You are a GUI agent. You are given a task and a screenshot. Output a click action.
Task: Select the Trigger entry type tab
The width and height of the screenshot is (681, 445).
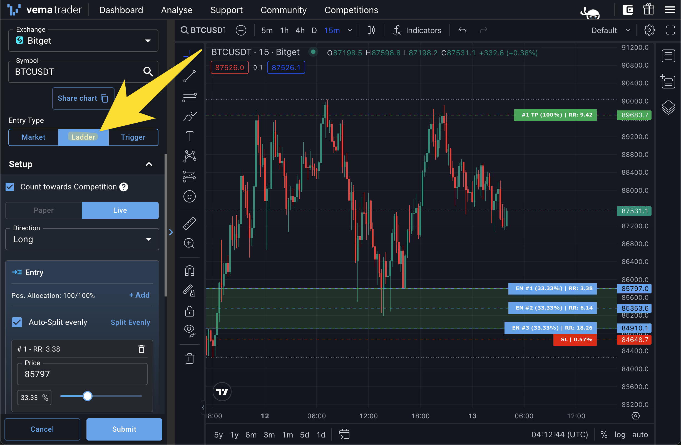coord(133,137)
